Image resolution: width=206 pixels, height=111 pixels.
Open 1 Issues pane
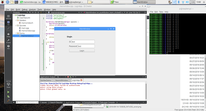pyautogui.click(x=43, y=102)
